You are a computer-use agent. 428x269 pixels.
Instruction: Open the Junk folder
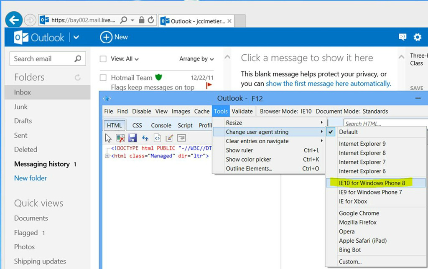click(x=21, y=107)
